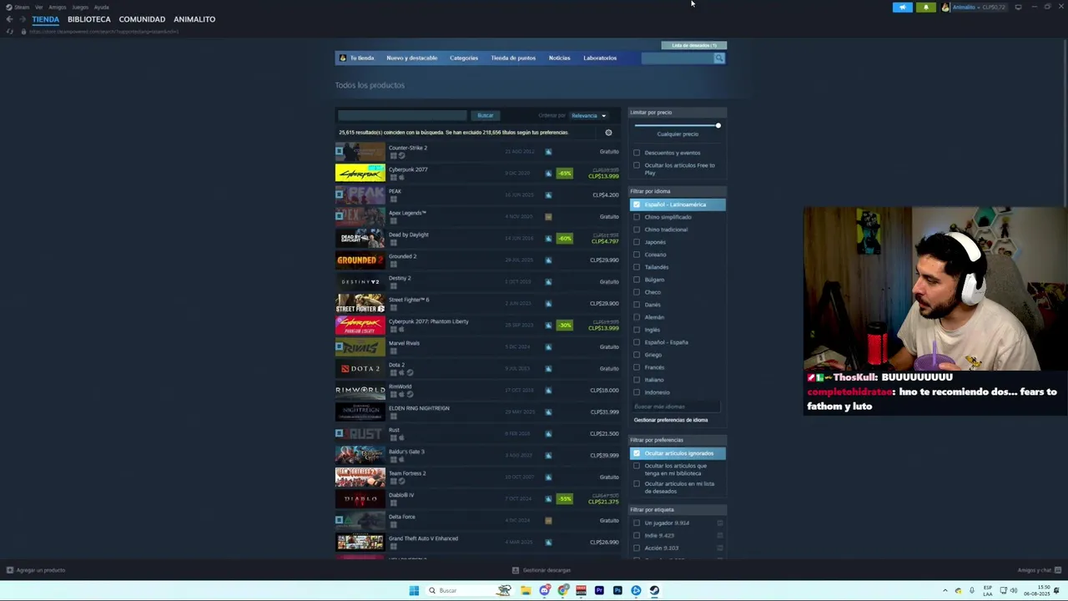The height and width of the screenshot is (601, 1068).
Task: Click the search term input field
Action: (402, 116)
